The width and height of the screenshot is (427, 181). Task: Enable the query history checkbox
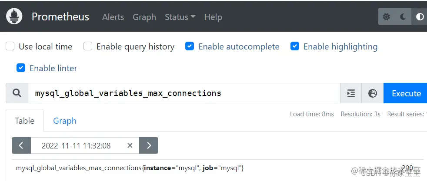[88, 46]
